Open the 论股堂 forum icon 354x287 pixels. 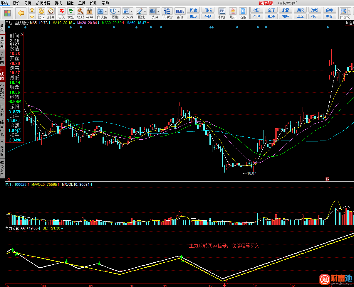[167, 11]
